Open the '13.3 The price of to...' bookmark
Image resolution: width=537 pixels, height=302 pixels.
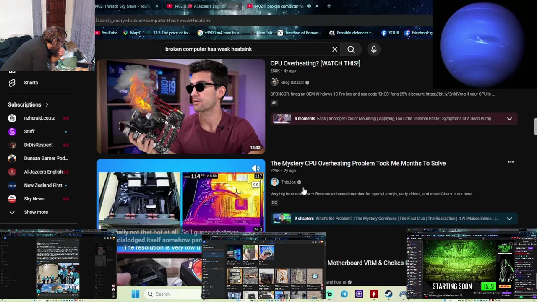click(168, 33)
